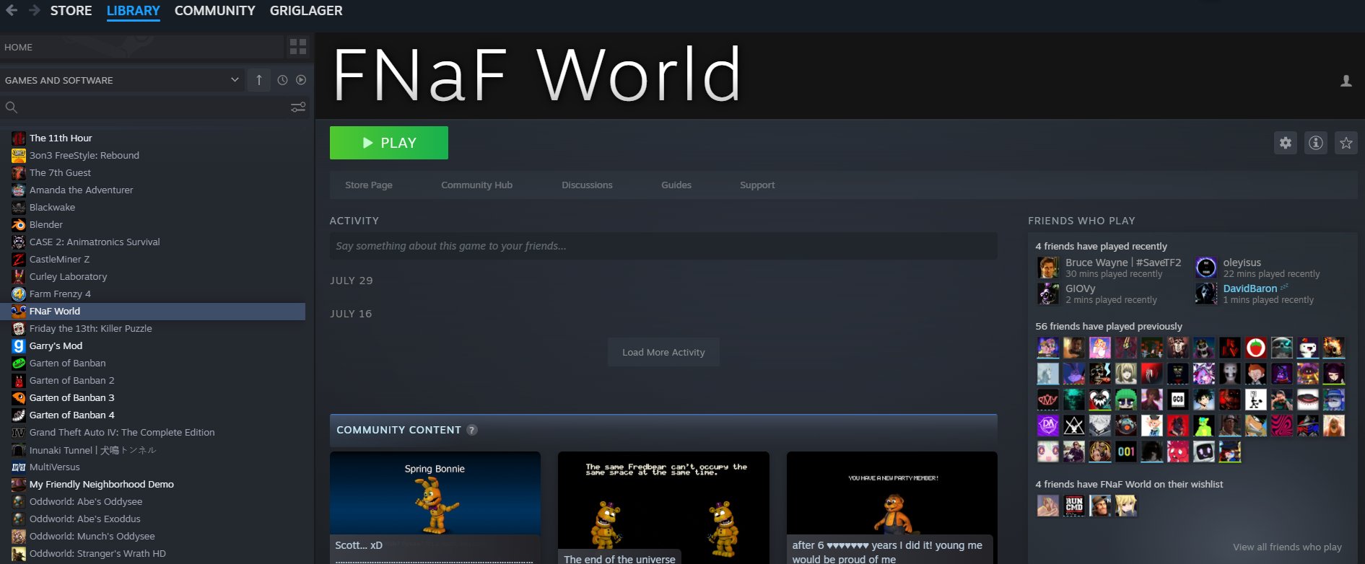Open the Discussions tab
This screenshot has width=1365, height=564.
(587, 185)
